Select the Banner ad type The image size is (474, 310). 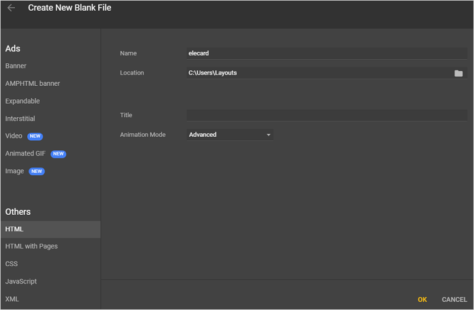coord(16,66)
